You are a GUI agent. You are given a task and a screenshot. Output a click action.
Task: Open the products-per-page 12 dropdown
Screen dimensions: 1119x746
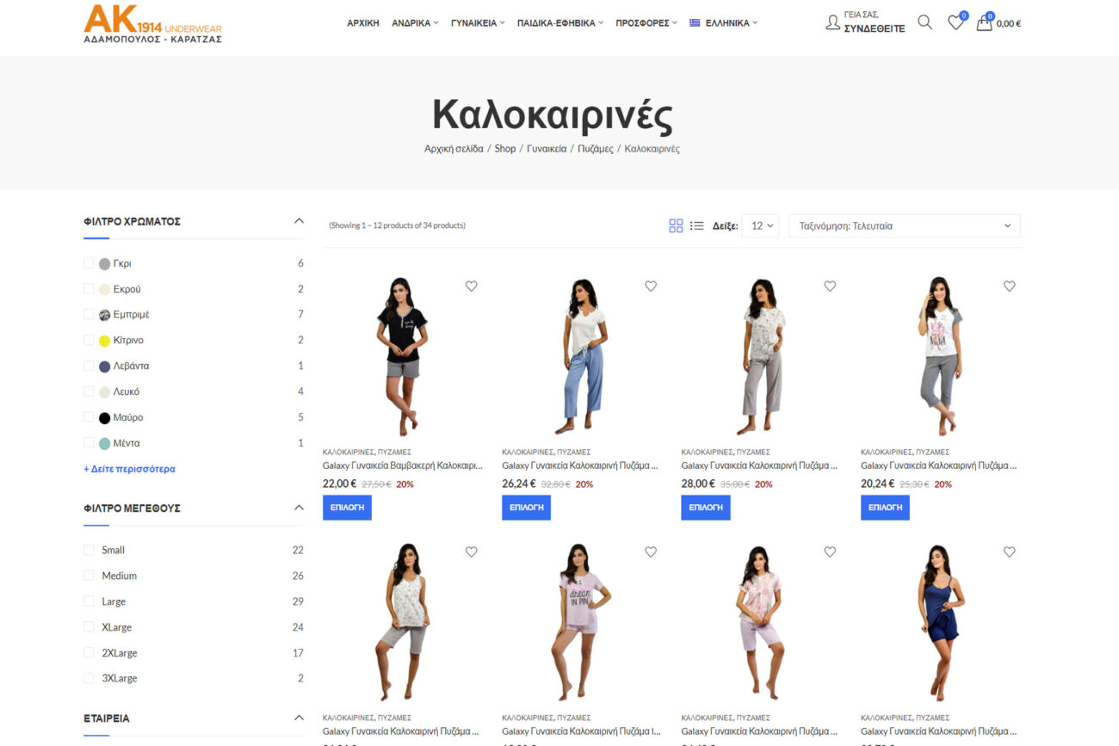pyautogui.click(x=760, y=225)
